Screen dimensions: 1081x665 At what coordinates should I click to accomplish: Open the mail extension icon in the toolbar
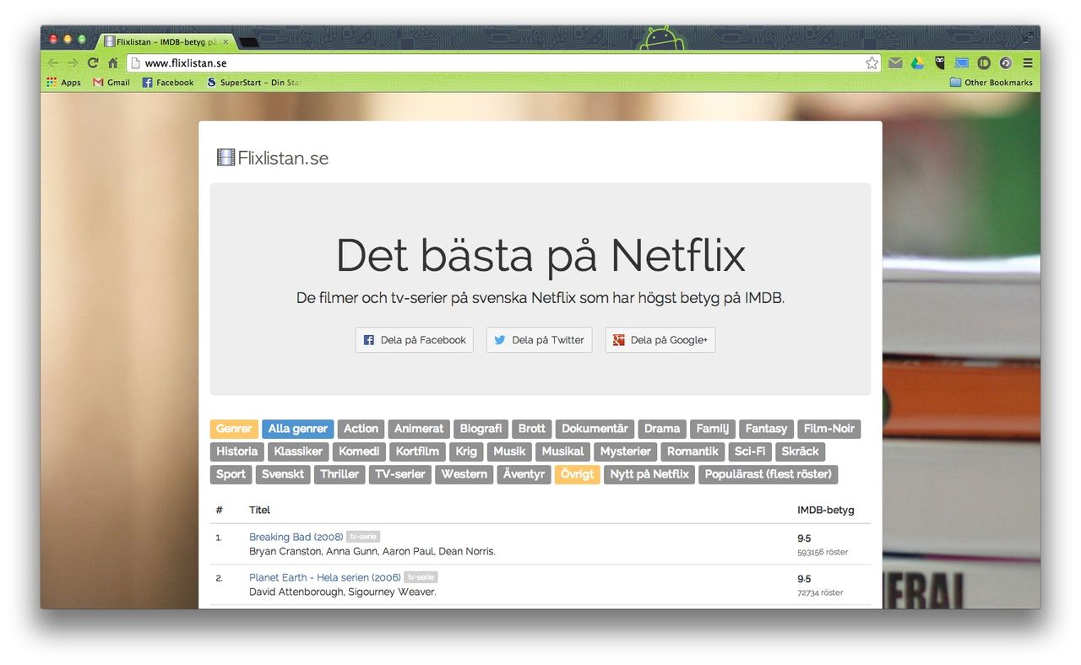895,62
